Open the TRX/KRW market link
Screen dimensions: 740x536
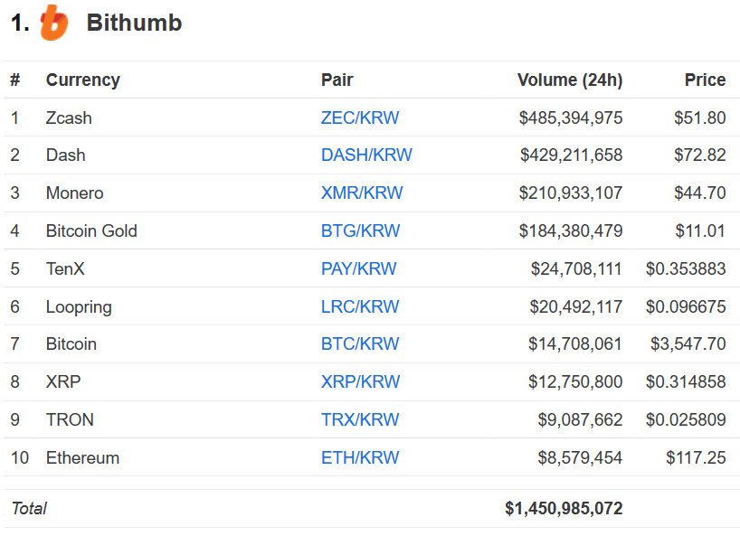(x=360, y=419)
